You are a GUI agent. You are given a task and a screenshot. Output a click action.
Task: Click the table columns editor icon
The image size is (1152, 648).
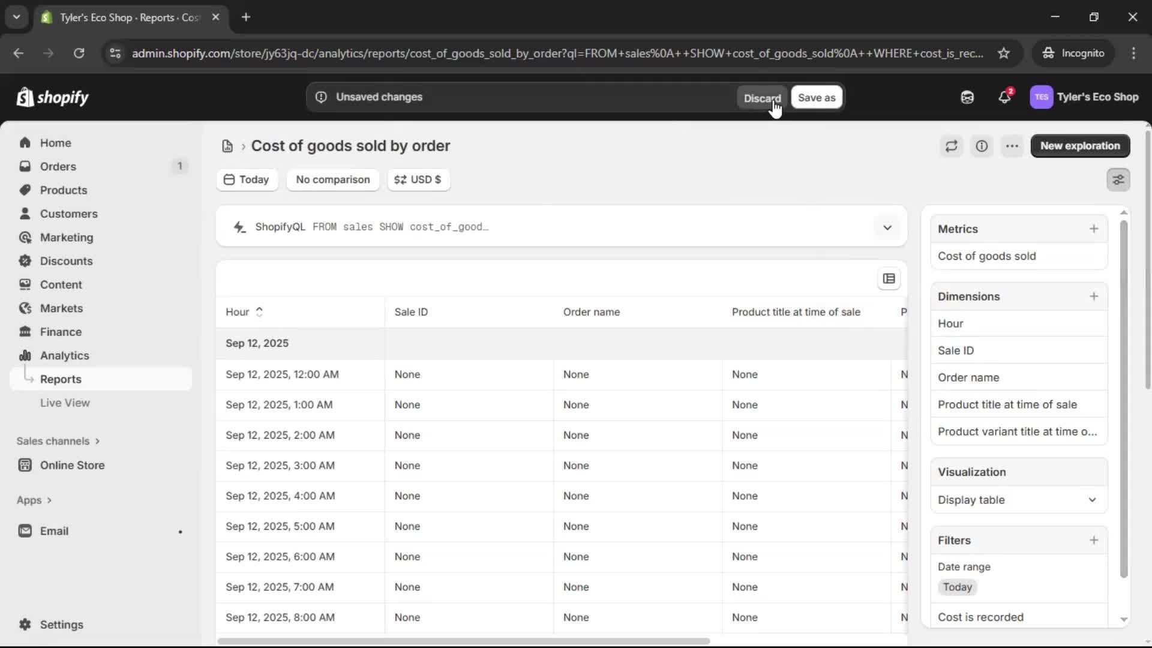click(889, 278)
